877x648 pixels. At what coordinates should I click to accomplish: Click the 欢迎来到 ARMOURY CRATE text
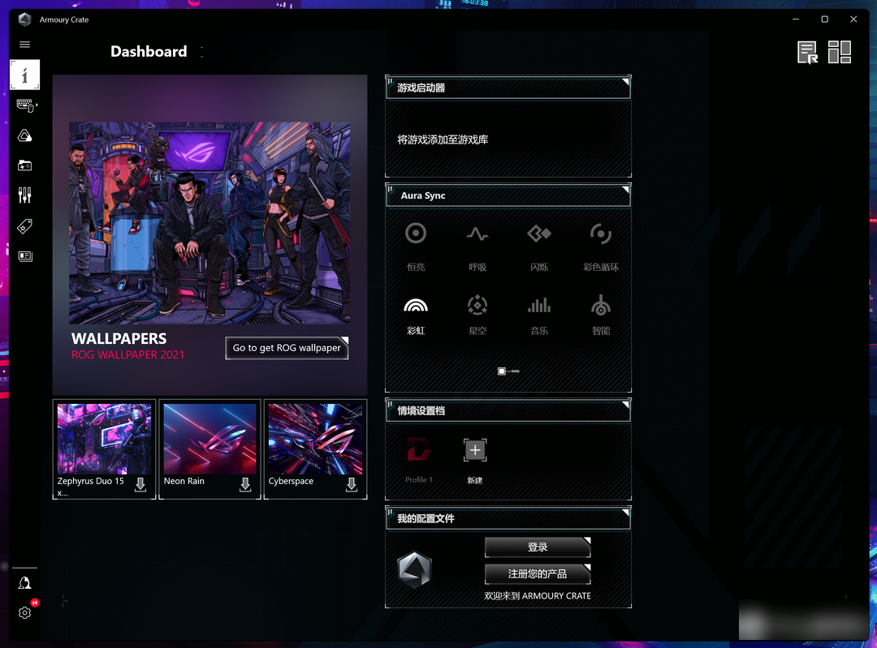pos(538,596)
